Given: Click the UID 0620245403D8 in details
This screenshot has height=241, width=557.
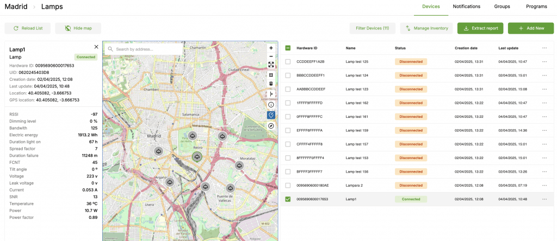Looking at the screenshot, I should [34, 72].
